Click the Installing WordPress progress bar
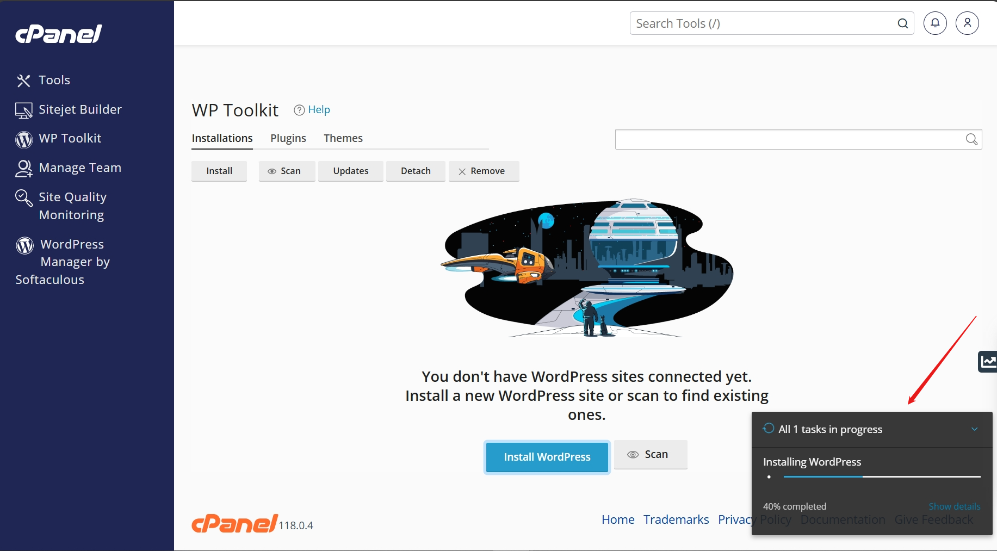 tap(882, 477)
